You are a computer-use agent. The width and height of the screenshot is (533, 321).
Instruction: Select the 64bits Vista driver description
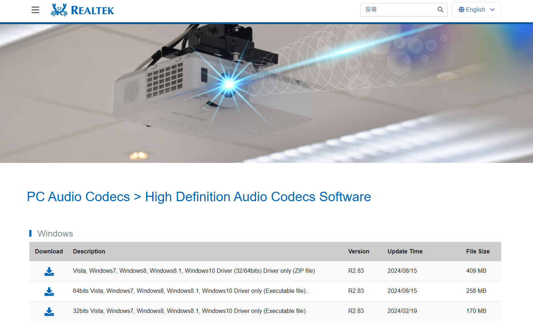click(191, 291)
